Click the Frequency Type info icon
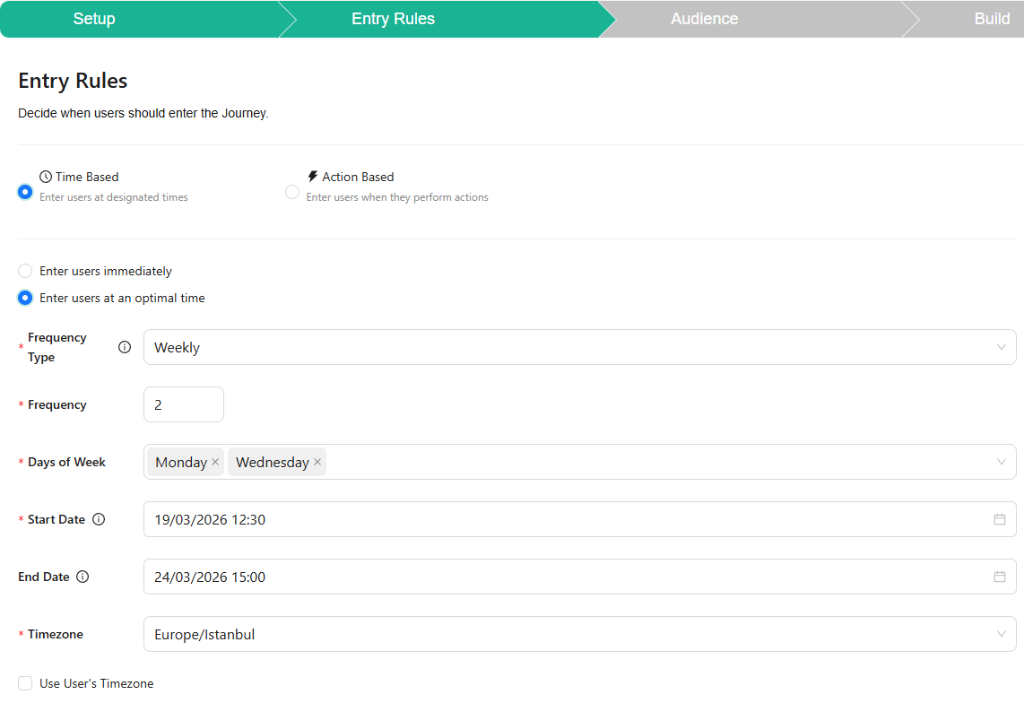The width and height of the screenshot is (1024, 703). (125, 347)
